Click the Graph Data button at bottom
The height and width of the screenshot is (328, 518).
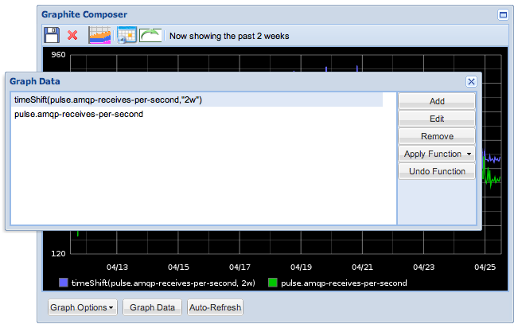coord(152,307)
